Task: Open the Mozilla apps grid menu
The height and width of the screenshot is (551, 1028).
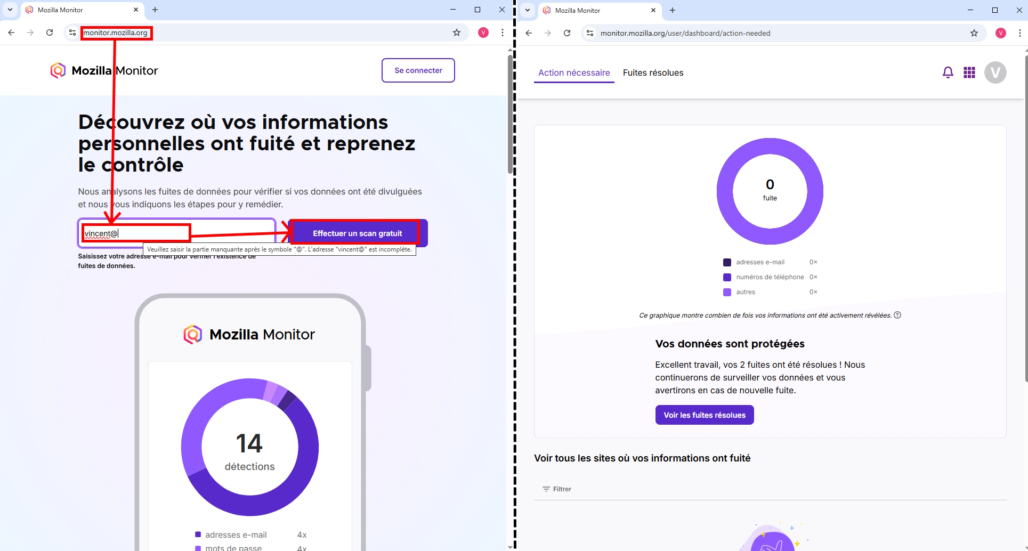Action: click(969, 72)
